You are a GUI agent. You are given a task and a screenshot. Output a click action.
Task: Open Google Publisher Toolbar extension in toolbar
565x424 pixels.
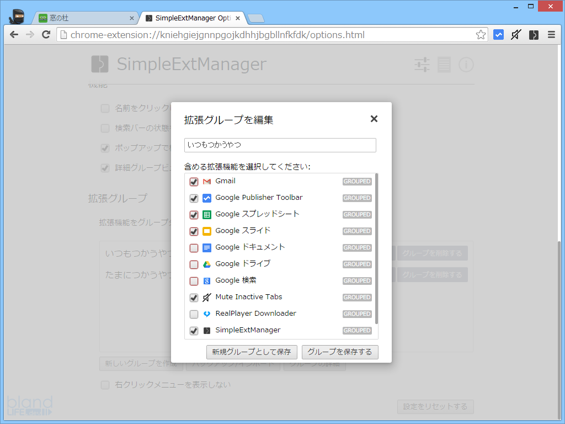pyautogui.click(x=498, y=35)
